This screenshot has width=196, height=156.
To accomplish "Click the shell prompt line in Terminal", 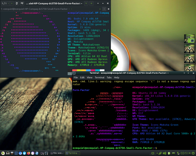I will [115, 148].
